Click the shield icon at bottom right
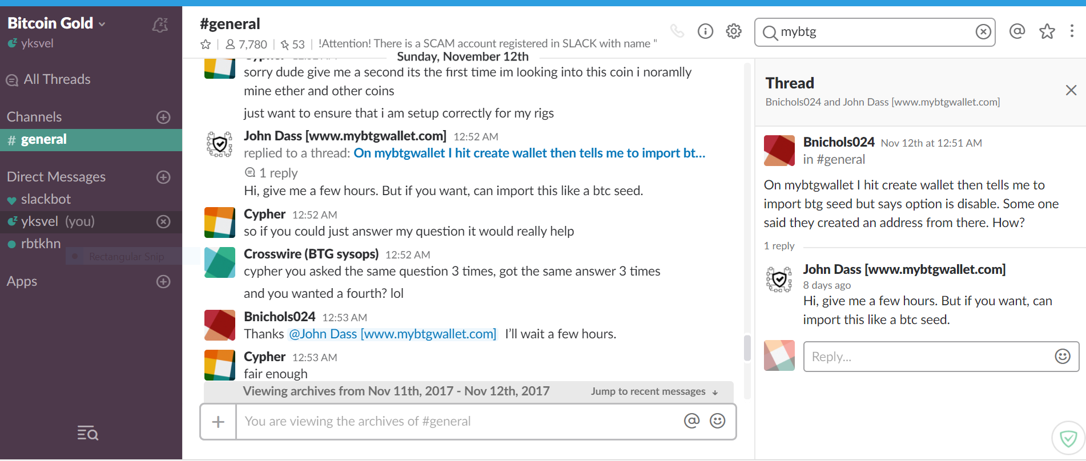Viewport: 1086px width, 461px height. point(1068,438)
